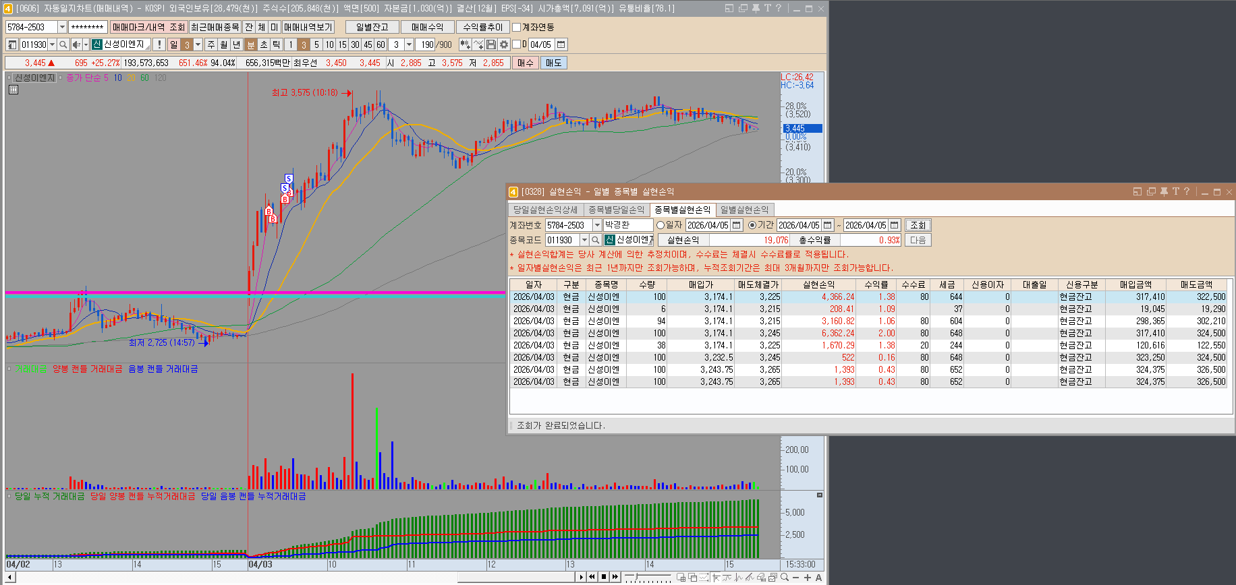
Task: Click the chart compare add icon
Action: pyautogui.click(x=478, y=44)
